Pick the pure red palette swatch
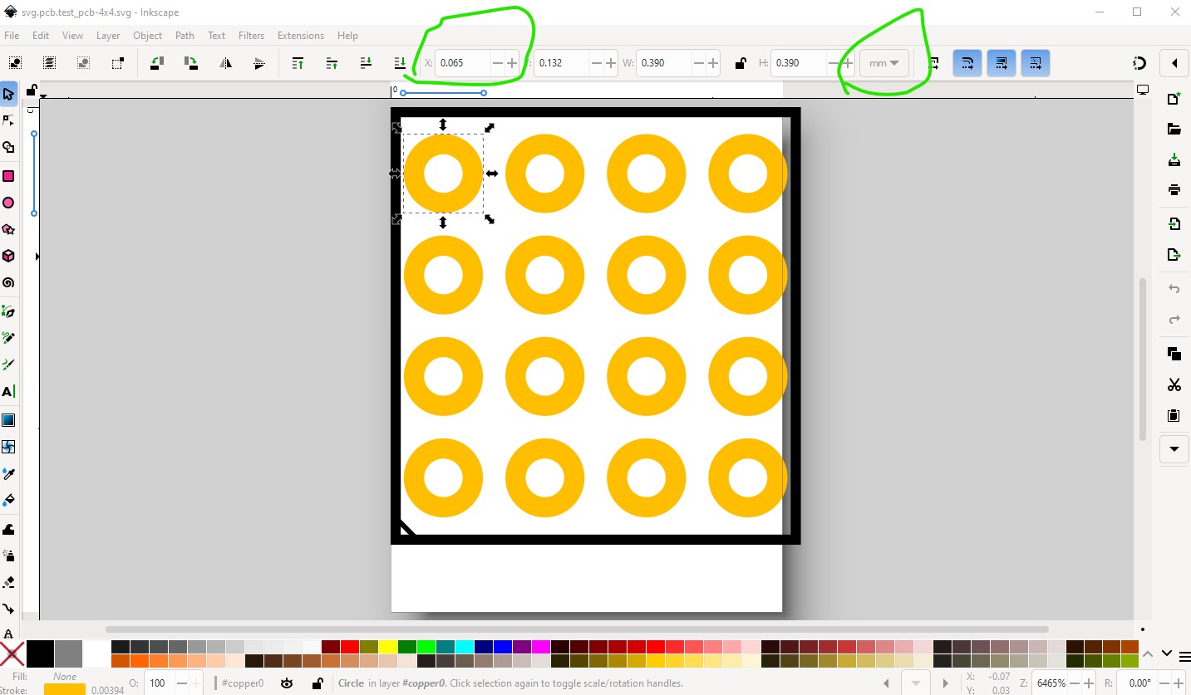The height and width of the screenshot is (695, 1191). pyautogui.click(x=349, y=647)
